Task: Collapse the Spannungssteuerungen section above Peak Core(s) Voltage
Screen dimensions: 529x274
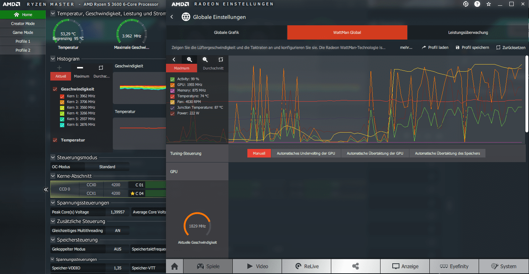Action: tap(53, 203)
